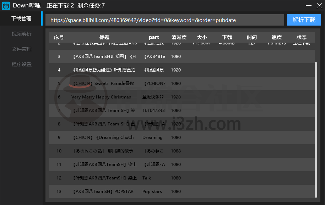Open the 文件管理 tab
Screen dimensions: 325x205
pos(21,49)
